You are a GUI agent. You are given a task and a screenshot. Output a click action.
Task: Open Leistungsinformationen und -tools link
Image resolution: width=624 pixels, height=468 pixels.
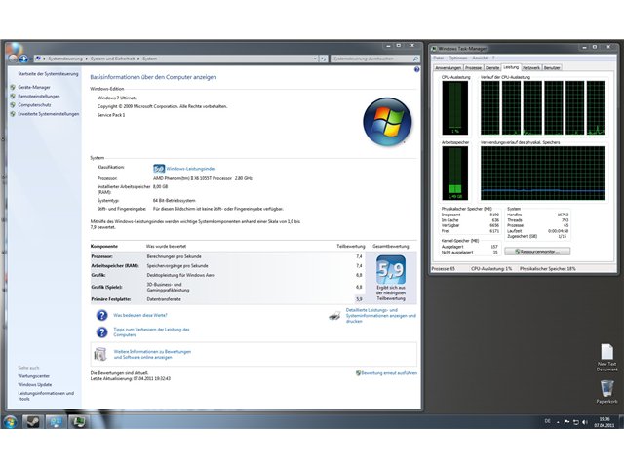46,396
